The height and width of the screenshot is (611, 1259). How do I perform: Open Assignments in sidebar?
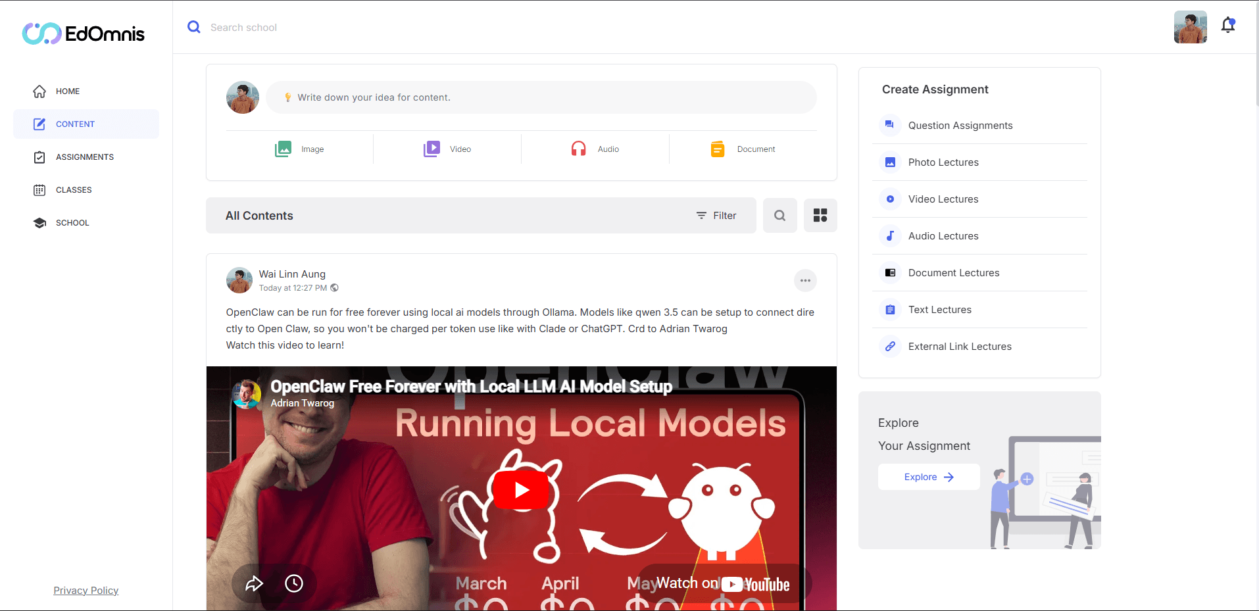(86, 157)
